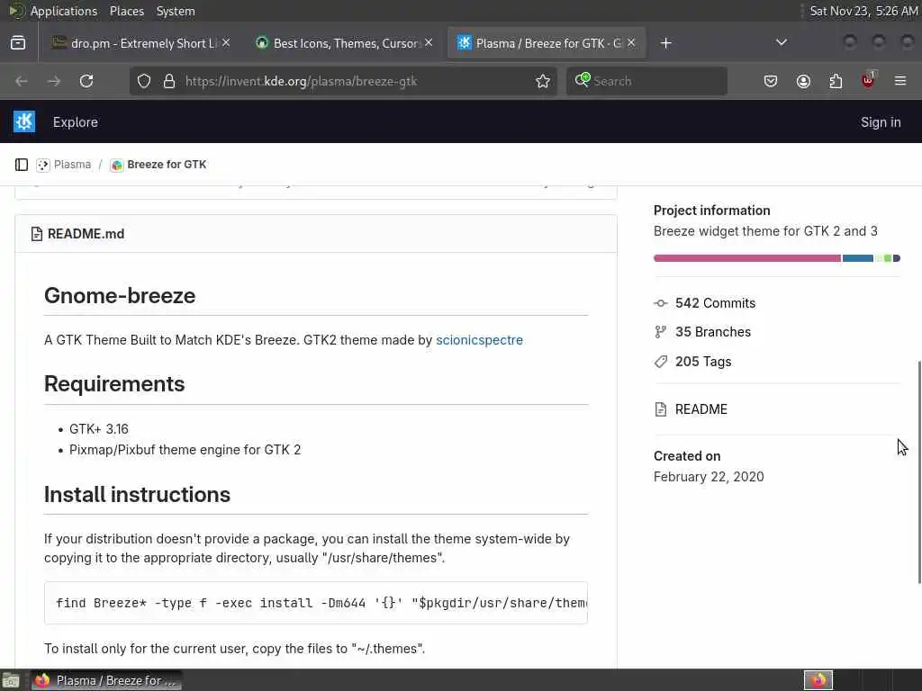Click the blue segment of languages bar
The image size is (922, 691).
click(x=858, y=258)
